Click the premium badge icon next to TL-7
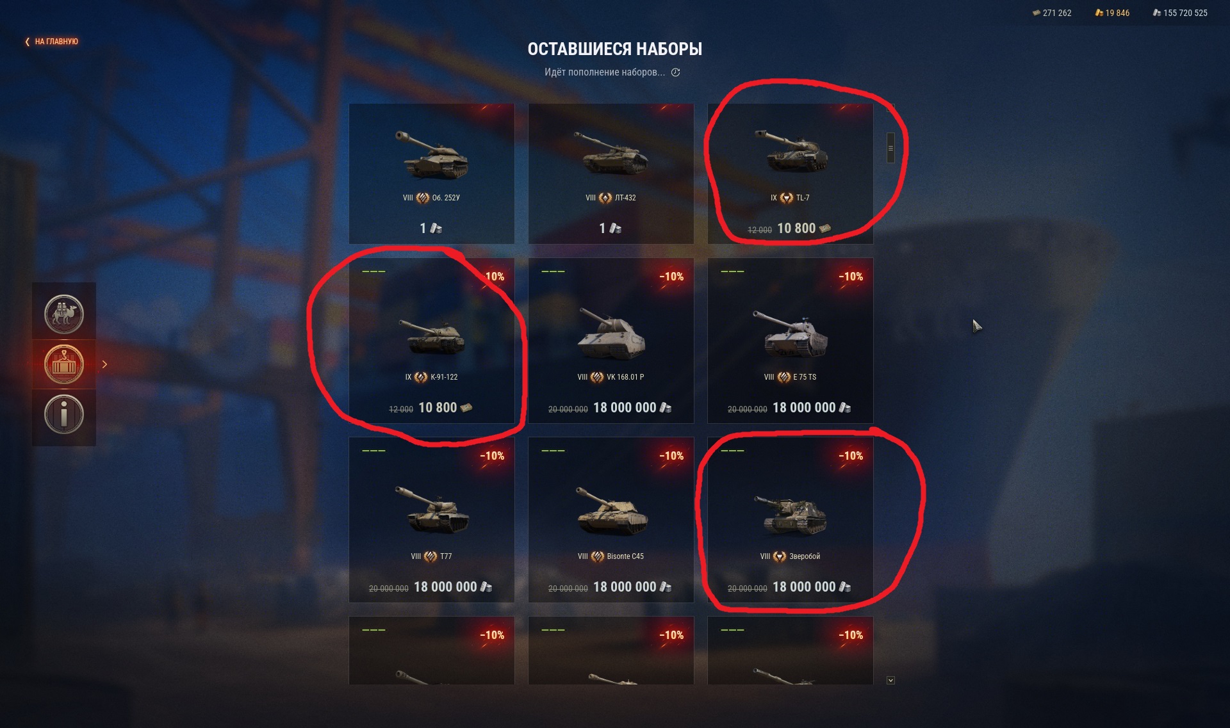Screen dimensions: 1230x728 click(x=786, y=198)
